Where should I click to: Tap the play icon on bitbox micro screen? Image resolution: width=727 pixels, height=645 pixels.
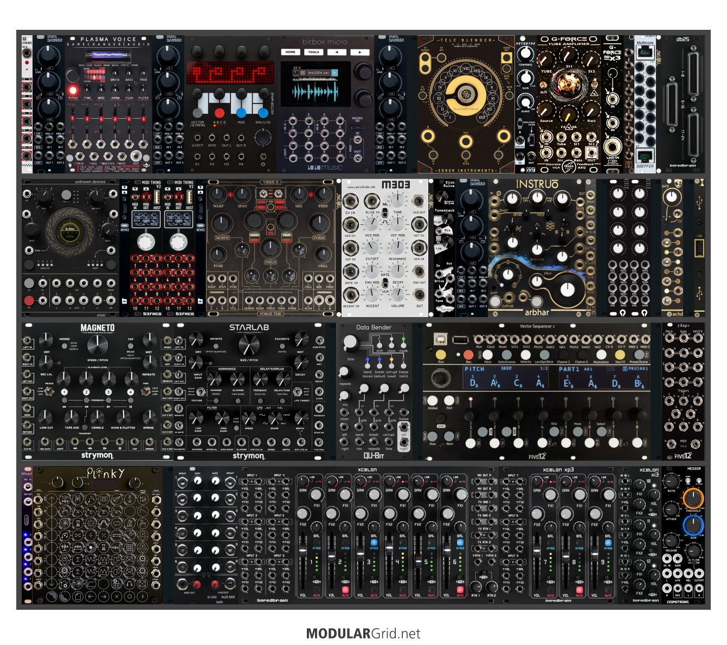[x=334, y=72]
